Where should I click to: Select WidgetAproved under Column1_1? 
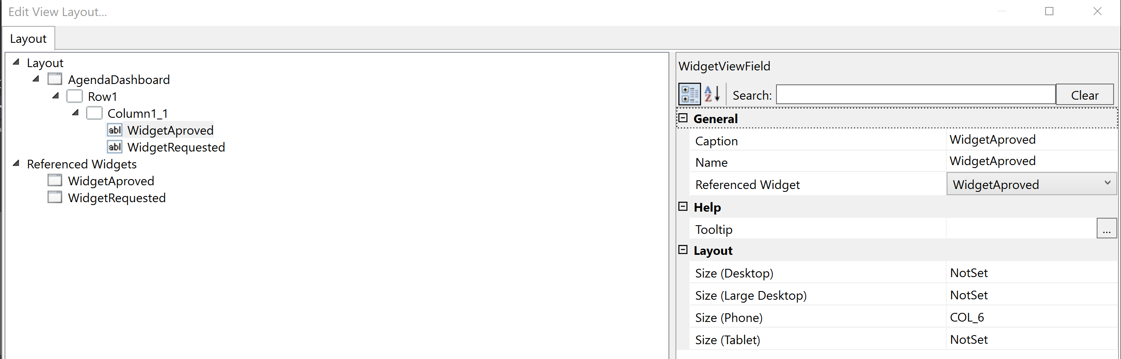[x=170, y=131]
